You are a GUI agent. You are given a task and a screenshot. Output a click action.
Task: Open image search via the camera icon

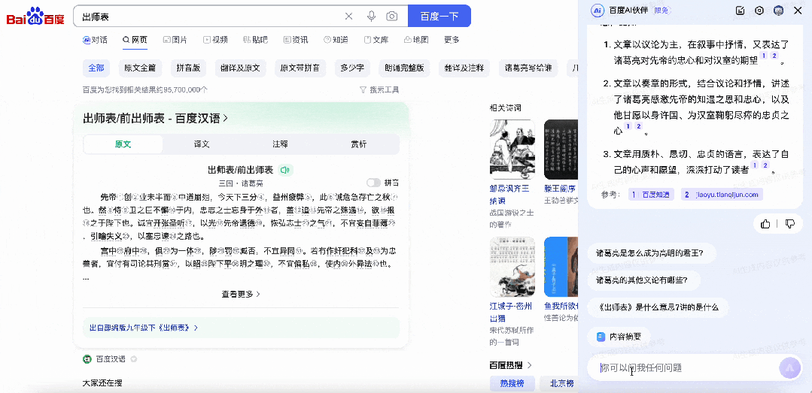pyautogui.click(x=392, y=17)
